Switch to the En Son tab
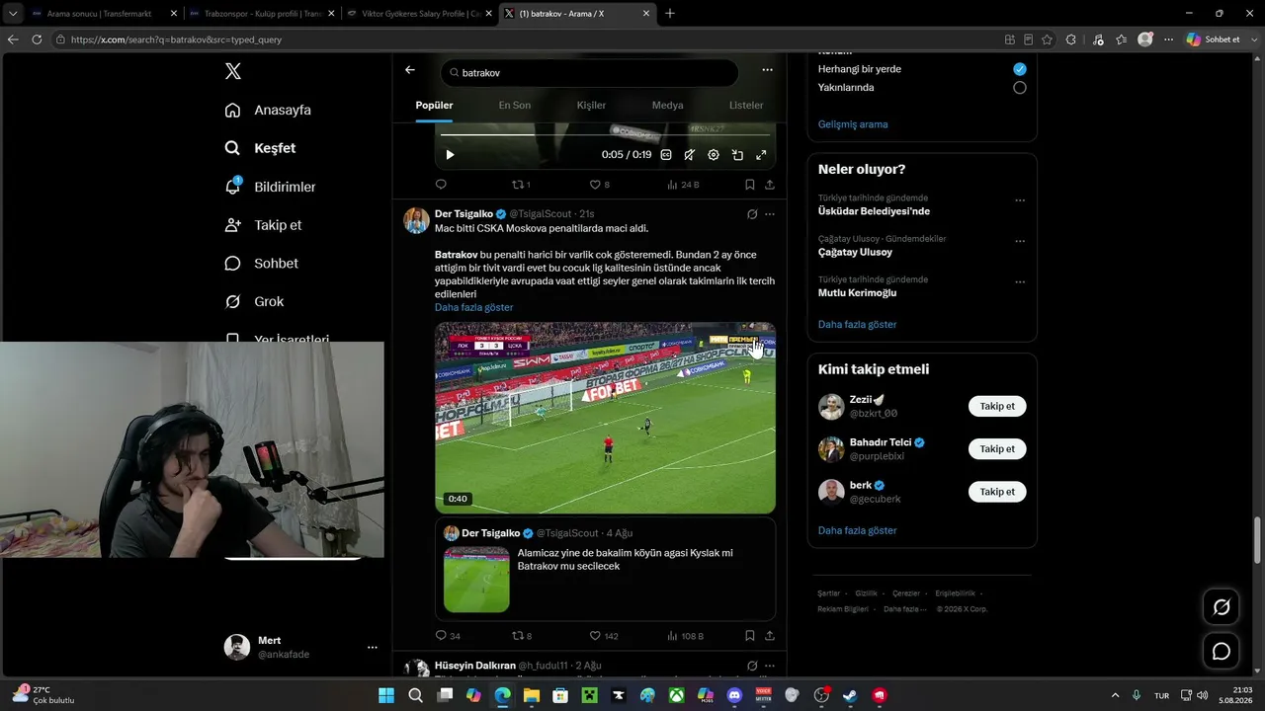Screen dimensions: 1265x711 pyautogui.click(x=514, y=106)
